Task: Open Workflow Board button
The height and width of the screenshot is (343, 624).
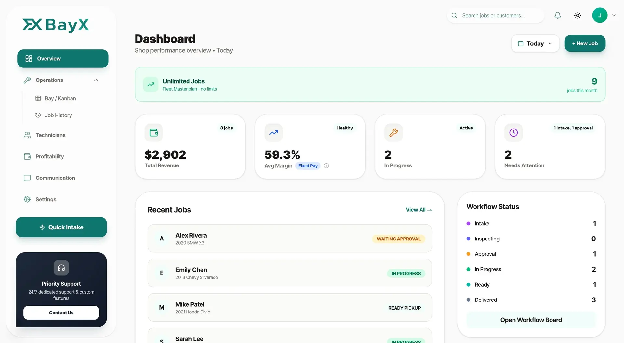Action: tap(531, 320)
